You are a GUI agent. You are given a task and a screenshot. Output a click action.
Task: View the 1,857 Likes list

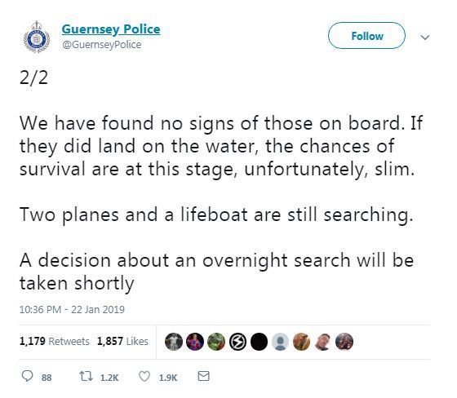point(122,341)
